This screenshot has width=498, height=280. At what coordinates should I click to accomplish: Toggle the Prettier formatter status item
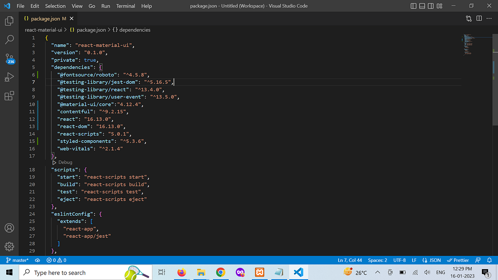tap(458, 260)
